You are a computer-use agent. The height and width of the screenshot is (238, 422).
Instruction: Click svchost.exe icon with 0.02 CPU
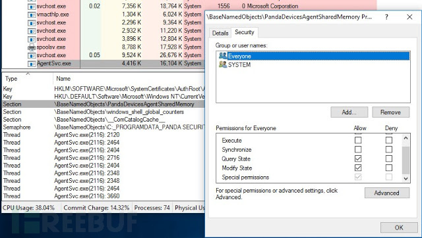[x=32, y=7]
